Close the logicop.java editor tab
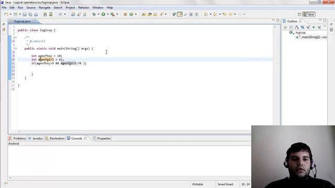Screen dimensions: 335x188 coord(33,21)
